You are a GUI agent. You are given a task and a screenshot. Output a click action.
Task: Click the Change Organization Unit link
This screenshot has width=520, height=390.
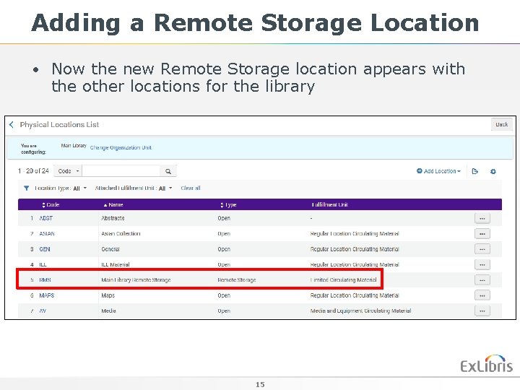pyautogui.click(x=121, y=147)
